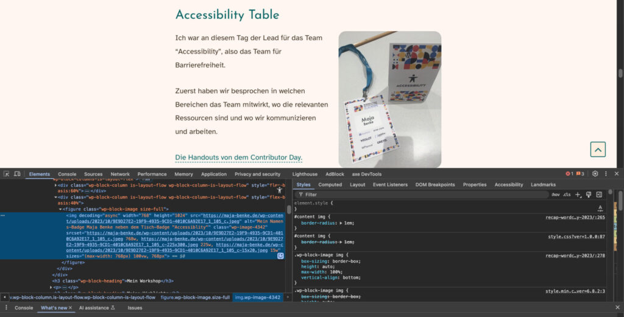Open the accessibility tree icon in Elements panel
The image size is (624, 317).
tap(280, 190)
